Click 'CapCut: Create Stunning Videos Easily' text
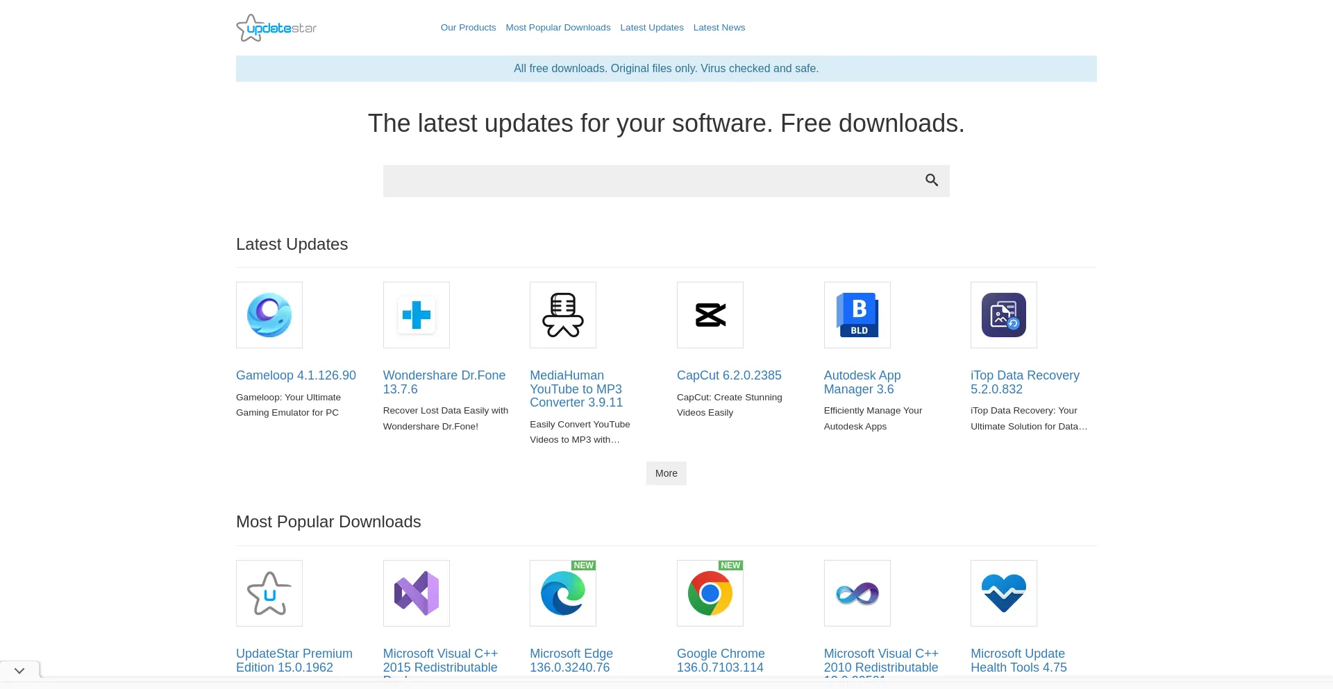 (729, 405)
